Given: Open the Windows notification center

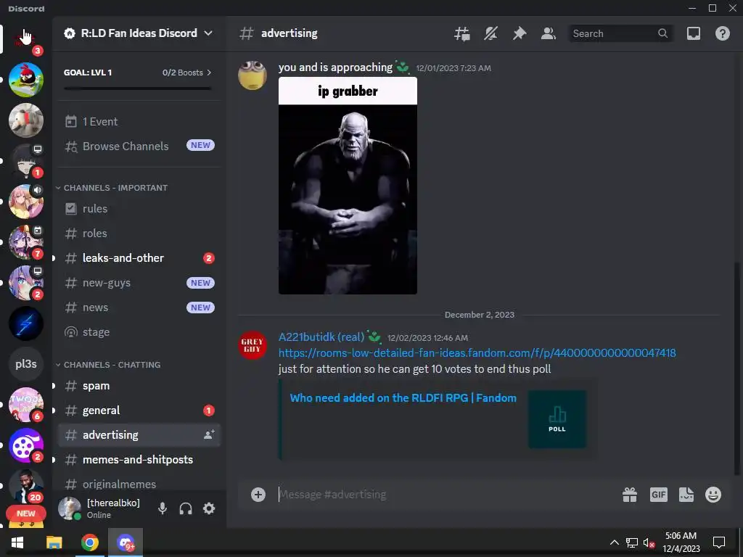Looking at the screenshot, I should pyautogui.click(x=719, y=542).
